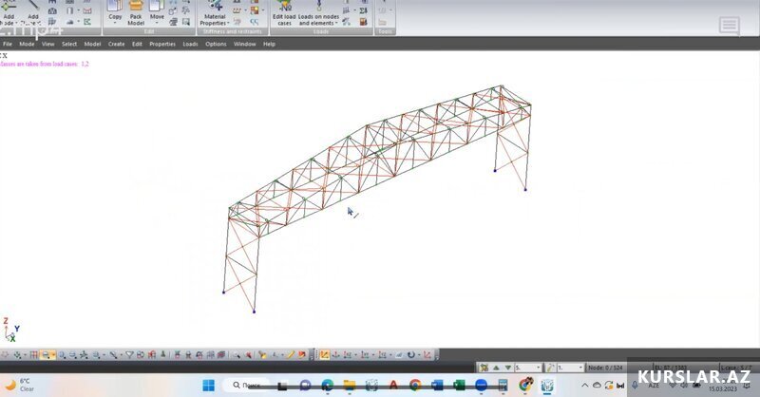Expand the Move tool dropdown
The width and height of the screenshot is (760, 397).
coord(157,23)
